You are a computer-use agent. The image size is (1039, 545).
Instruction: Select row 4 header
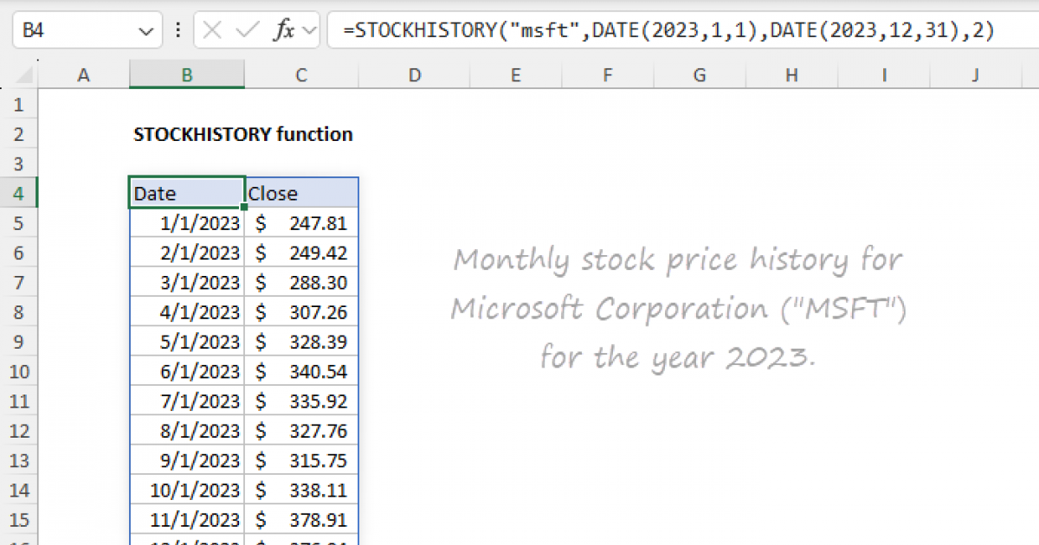tap(21, 193)
